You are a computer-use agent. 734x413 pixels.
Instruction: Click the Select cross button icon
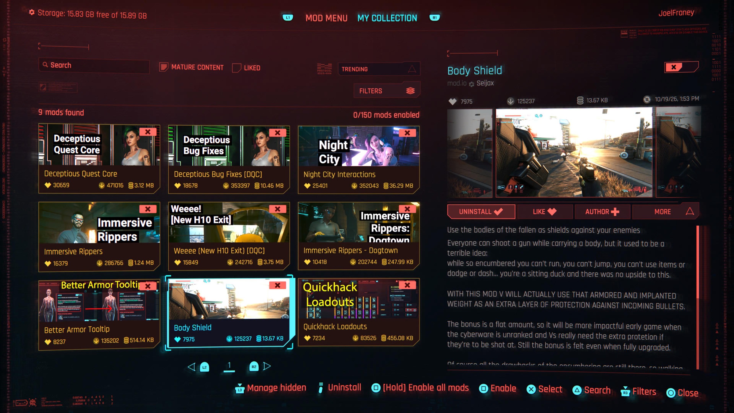click(531, 389)
